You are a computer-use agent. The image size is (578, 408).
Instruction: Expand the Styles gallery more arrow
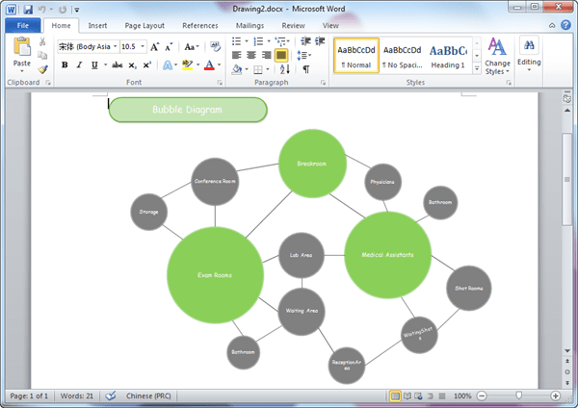click(477, 68)
